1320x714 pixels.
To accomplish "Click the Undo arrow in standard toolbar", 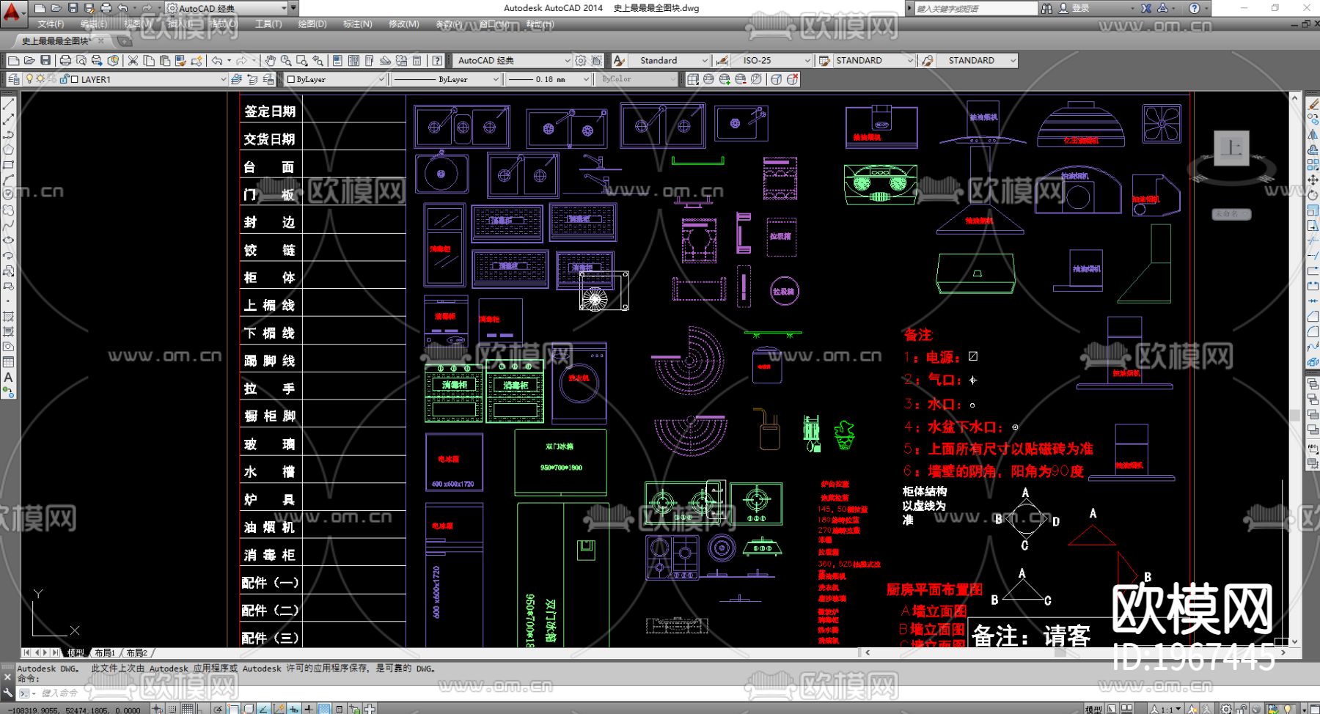I will tap(217, 60).
